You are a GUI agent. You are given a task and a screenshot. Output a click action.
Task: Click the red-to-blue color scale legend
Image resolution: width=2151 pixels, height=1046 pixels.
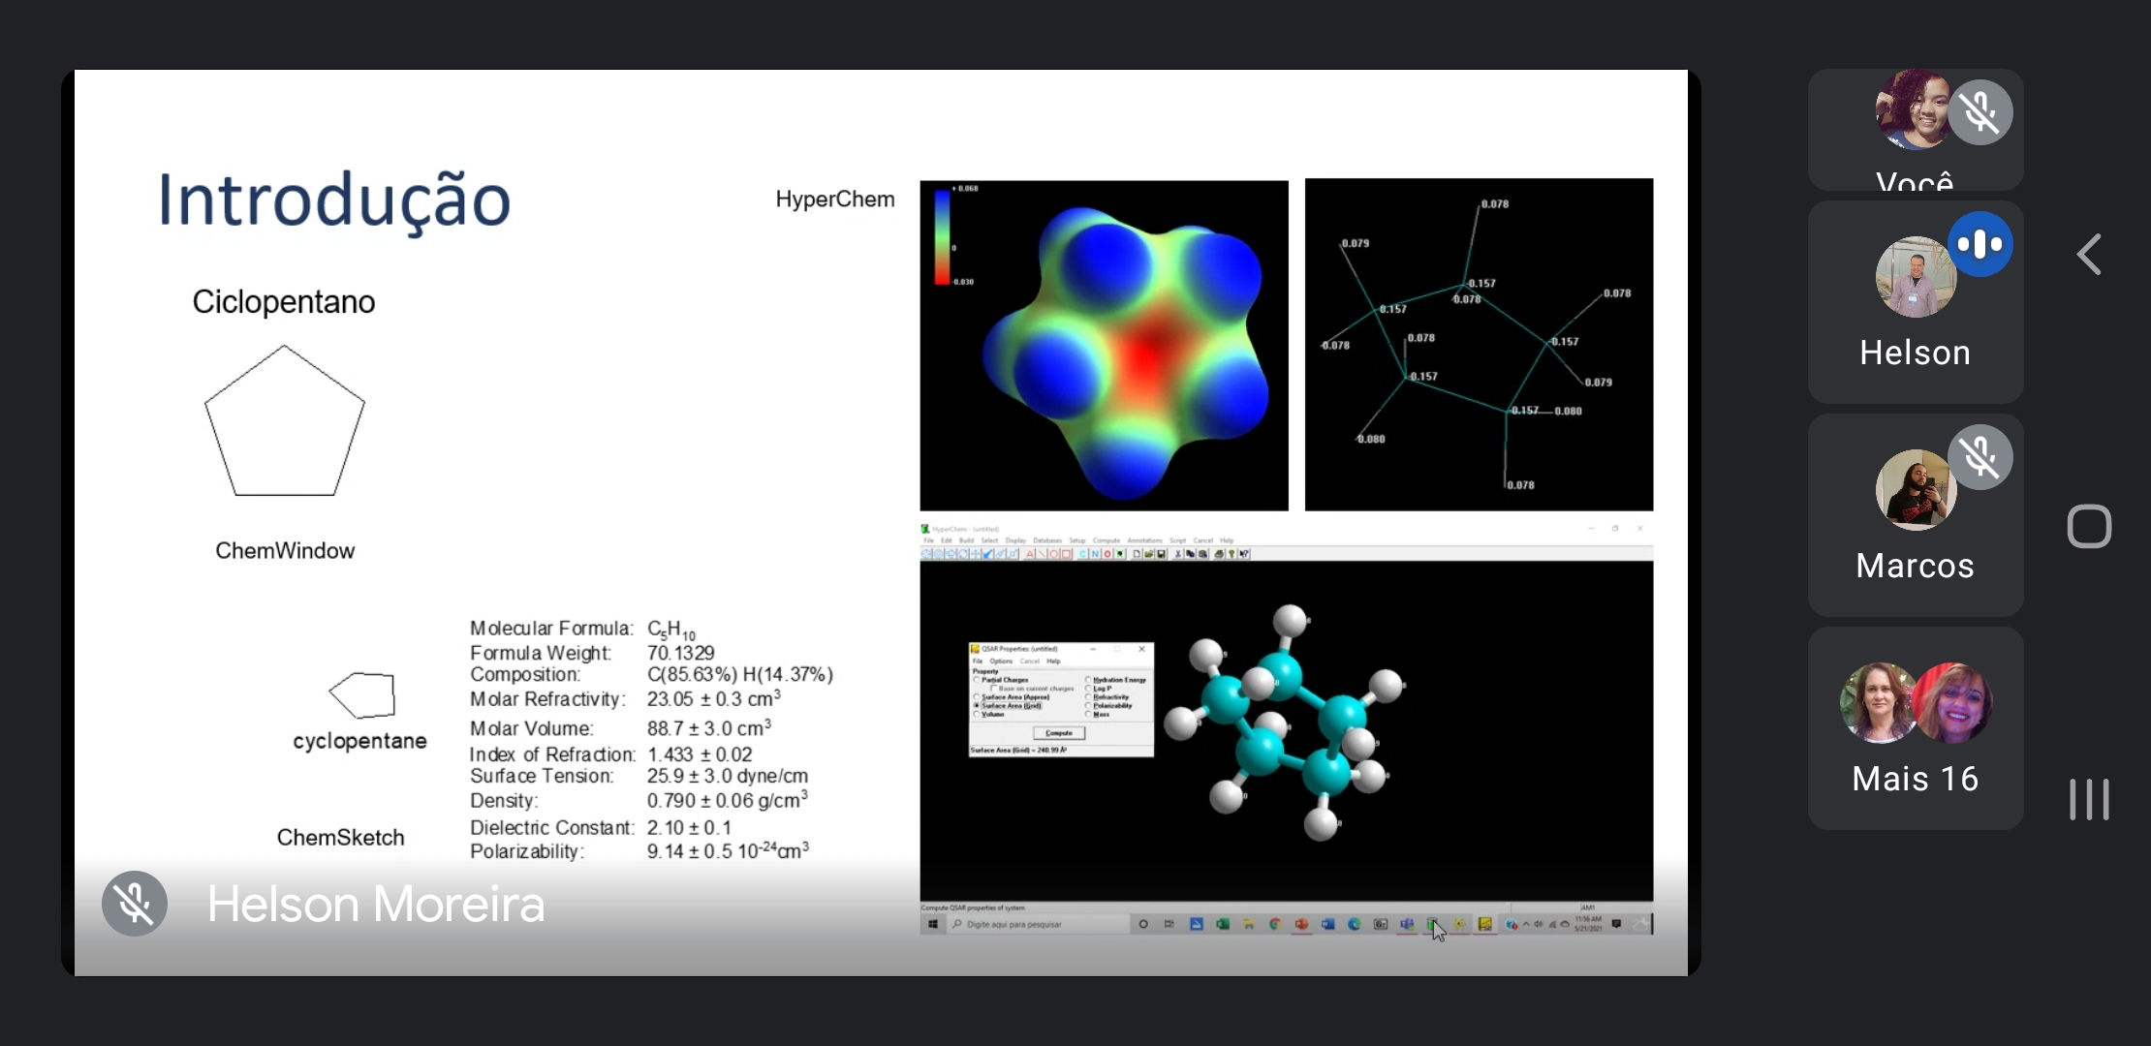pos(942,236)
